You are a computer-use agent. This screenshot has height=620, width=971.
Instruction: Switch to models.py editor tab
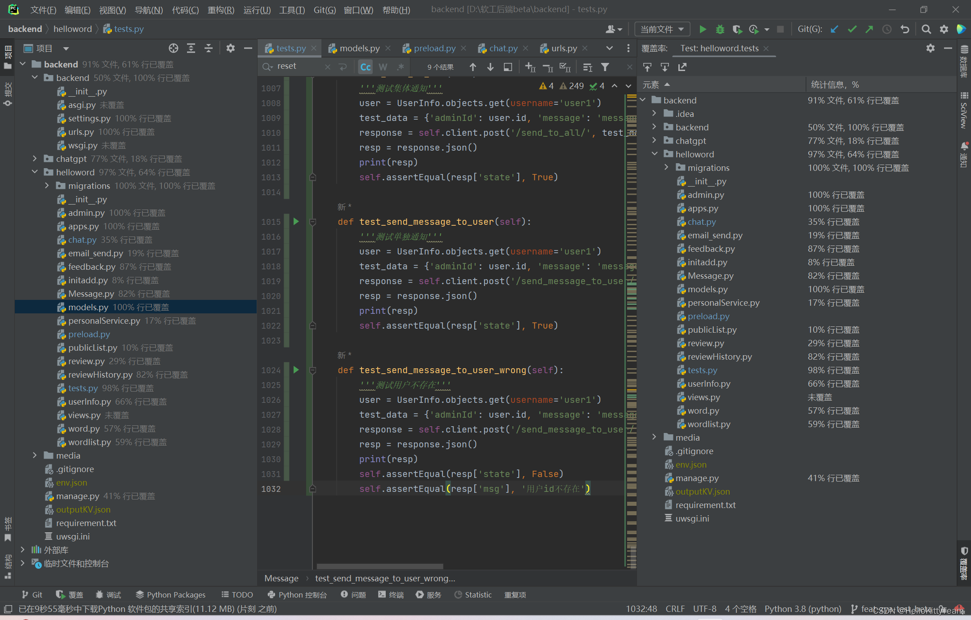pyautogui.click(x=360, y=48)
